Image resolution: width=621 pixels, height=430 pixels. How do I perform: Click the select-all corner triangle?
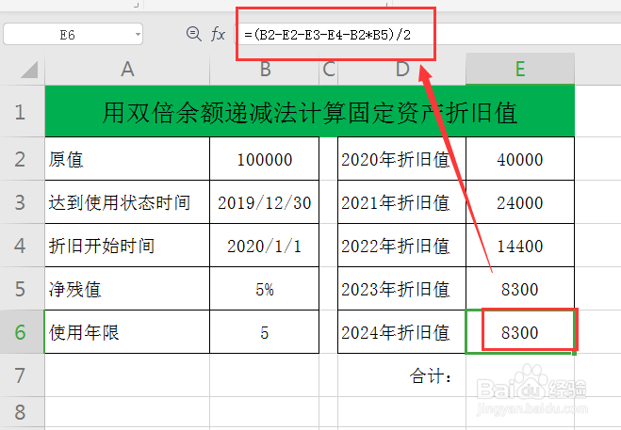point(29,70)
